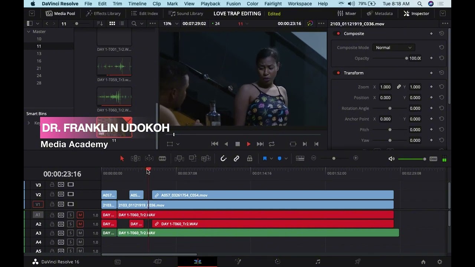Click the red Play Forward control
The width and height of the screenshot is (475, 267).
(249, 144)
